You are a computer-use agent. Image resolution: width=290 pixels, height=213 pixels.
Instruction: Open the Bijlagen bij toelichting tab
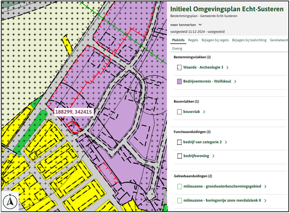(x=249, y=40)
